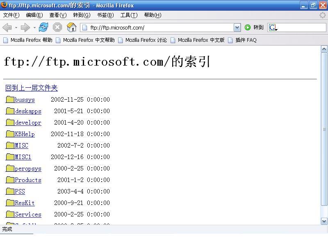The image size is (328, 246).
Task: Reload the page with the refresh icon
Action: (x=43, y=27)
